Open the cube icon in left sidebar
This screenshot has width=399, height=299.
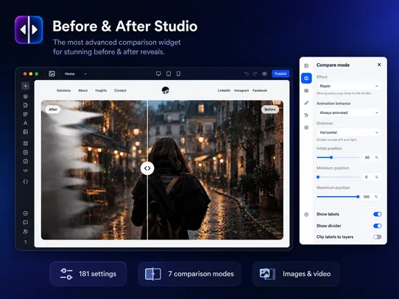tap(26, 96)
